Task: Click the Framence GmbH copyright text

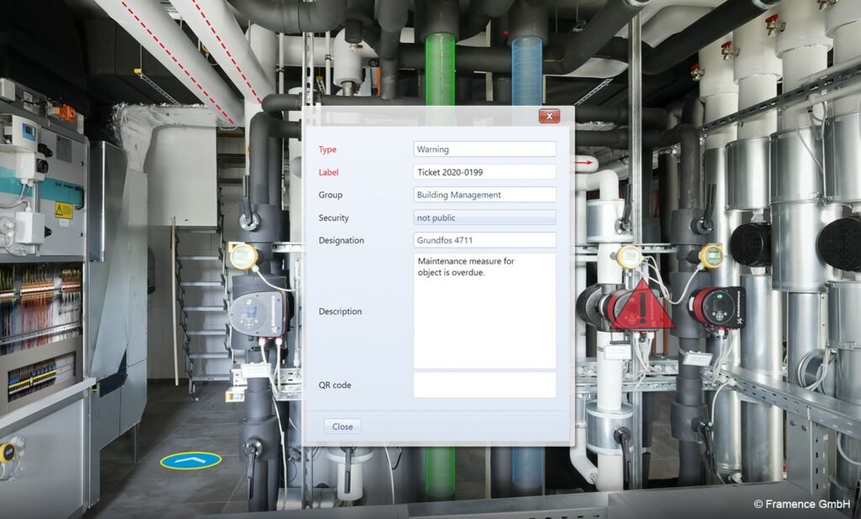Action: (x=801, y=503)
